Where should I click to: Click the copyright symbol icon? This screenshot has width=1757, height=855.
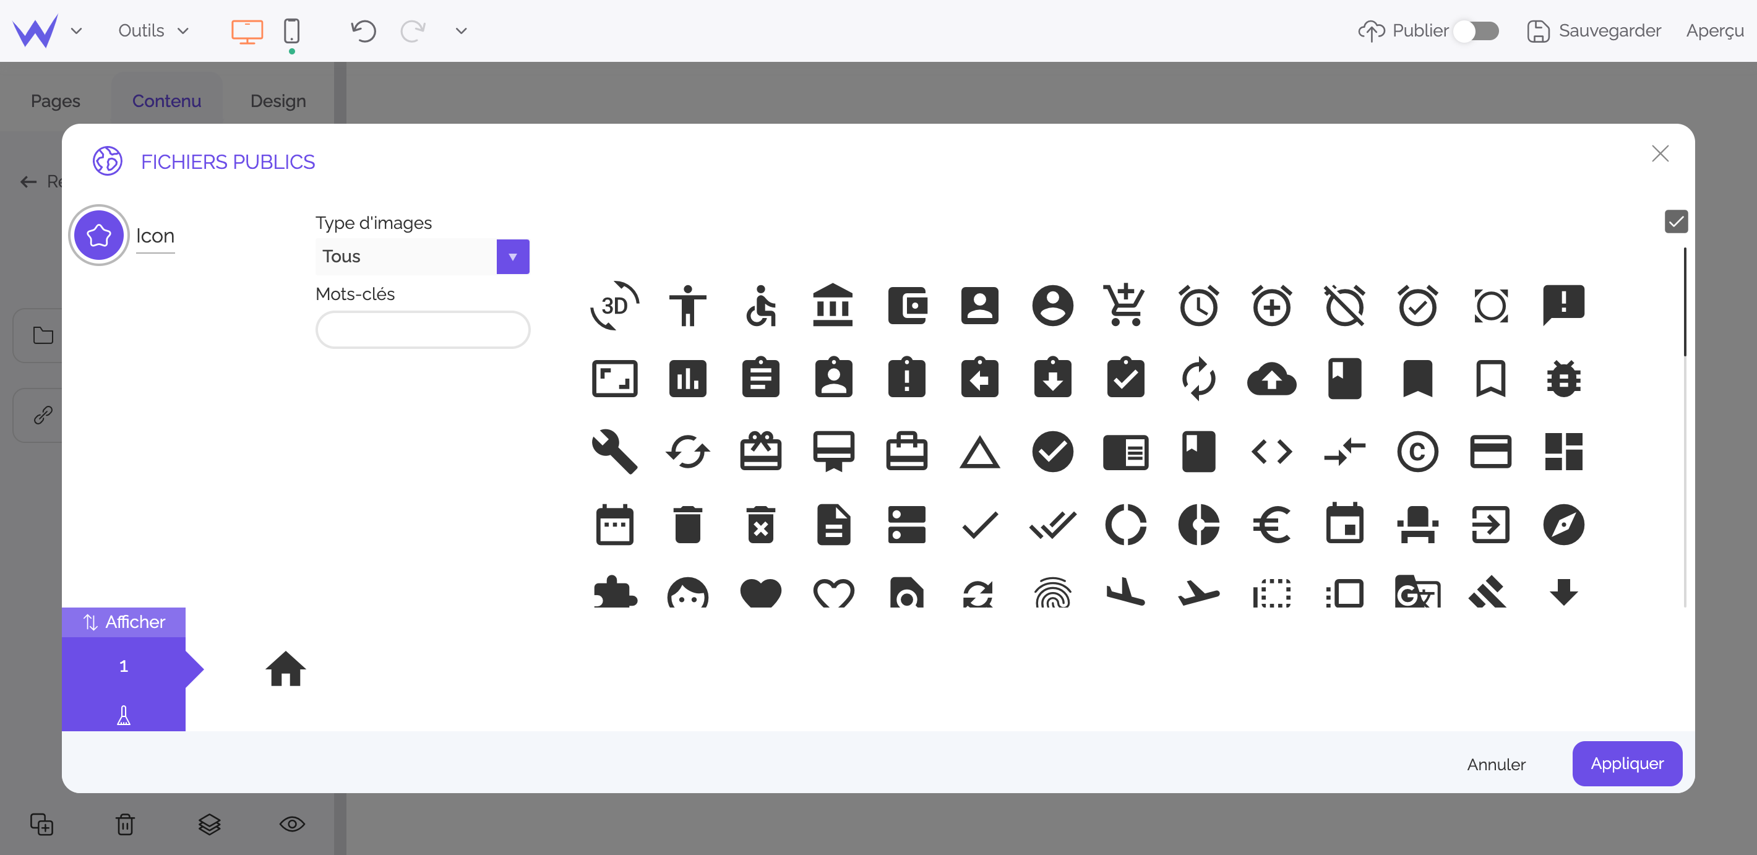pos(1417,452)
